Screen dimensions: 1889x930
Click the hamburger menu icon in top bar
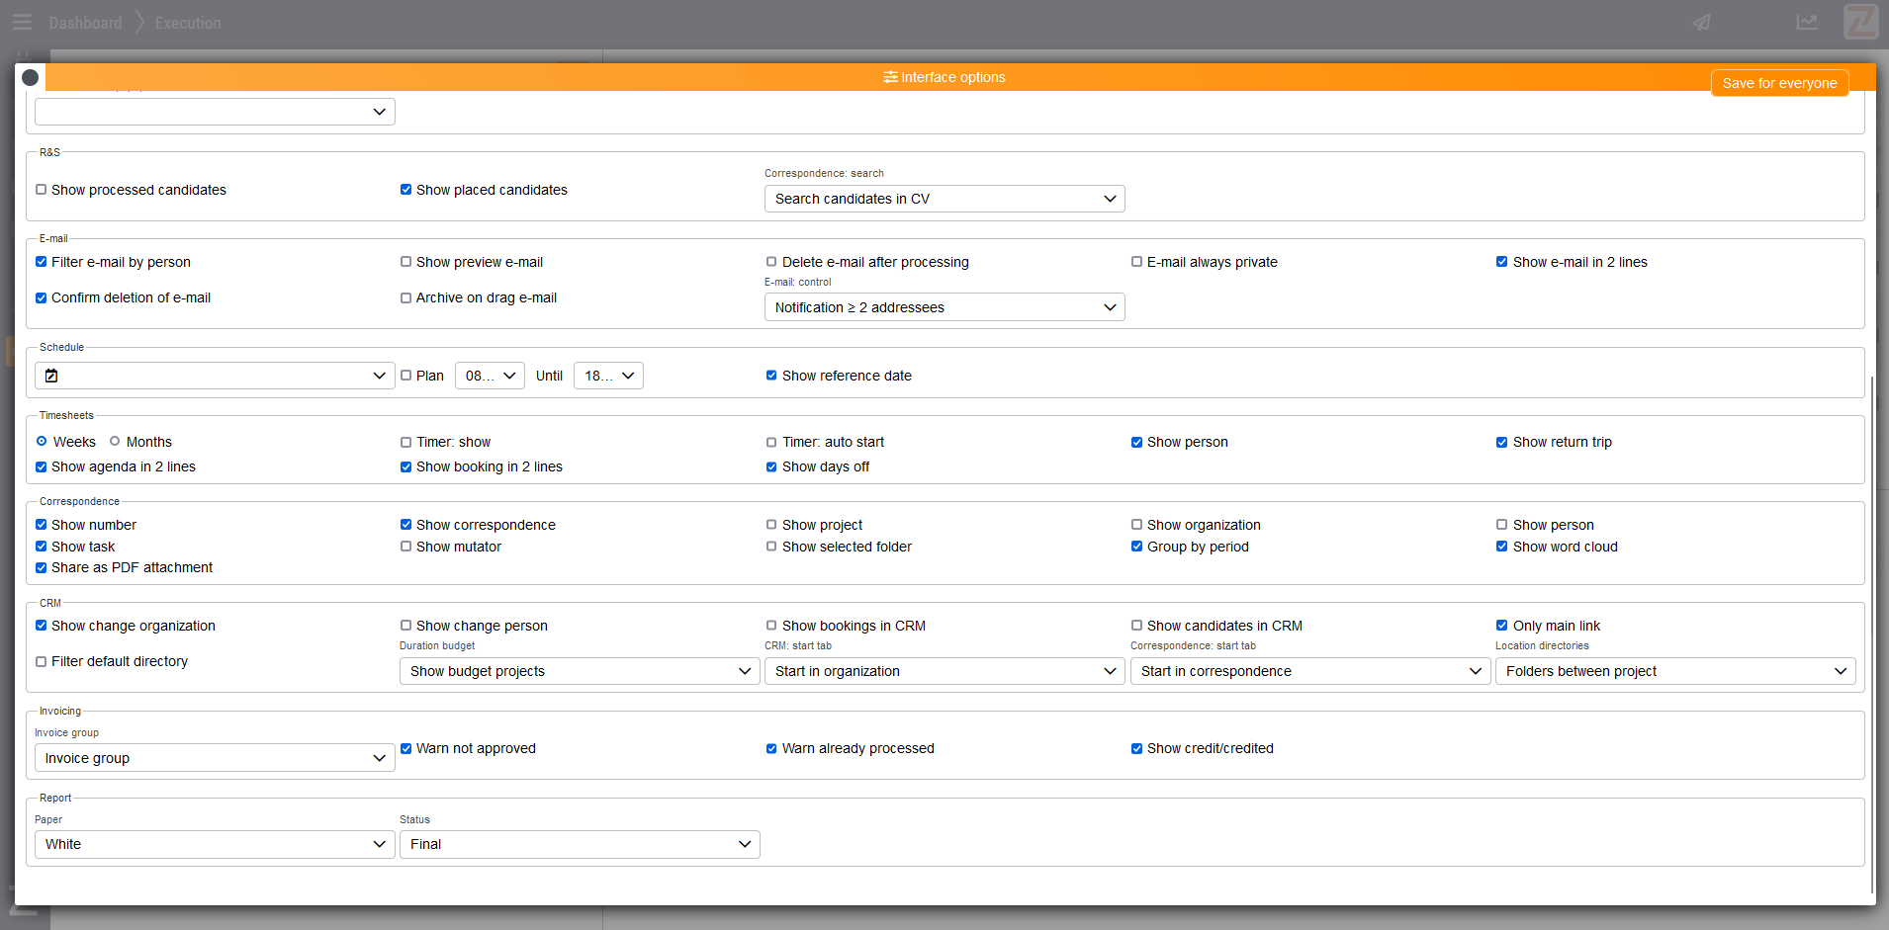tap(22, 22)
